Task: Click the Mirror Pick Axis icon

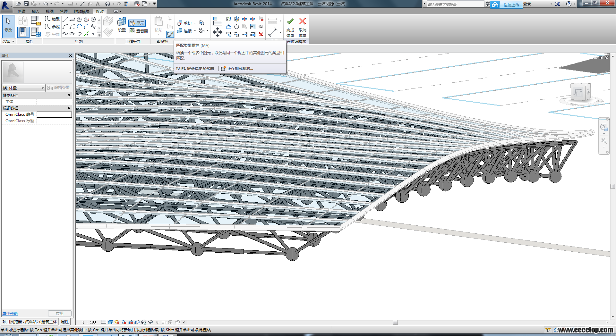Action: point(228,19)
